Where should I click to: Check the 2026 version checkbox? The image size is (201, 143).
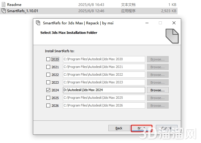point(48,105)
